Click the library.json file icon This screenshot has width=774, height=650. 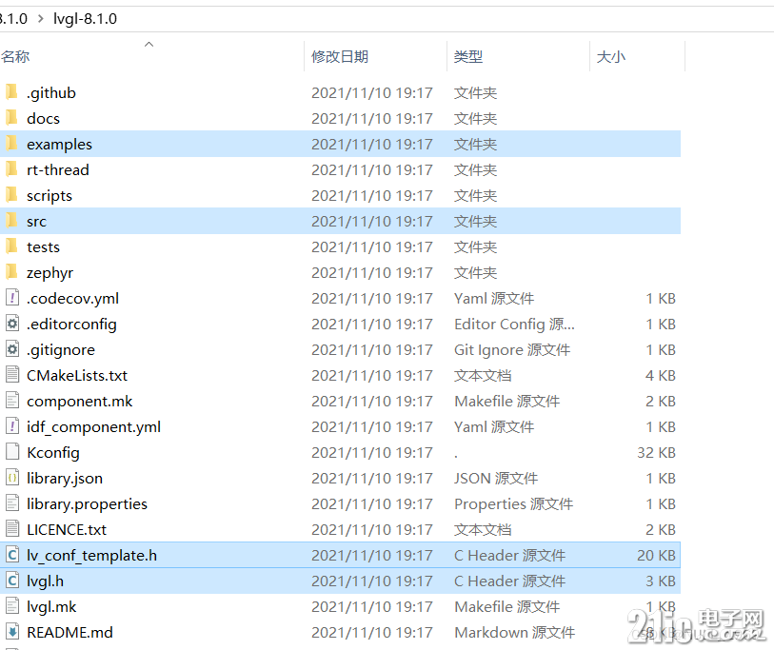point(12,477)
